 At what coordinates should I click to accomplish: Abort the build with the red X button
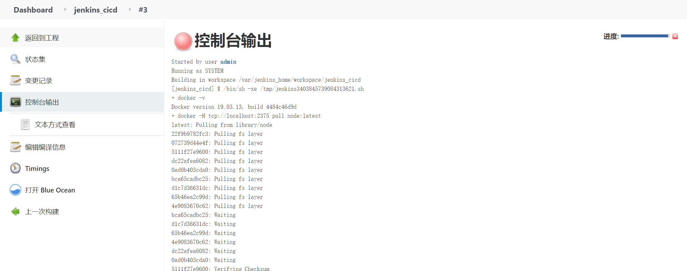[675, 36]
